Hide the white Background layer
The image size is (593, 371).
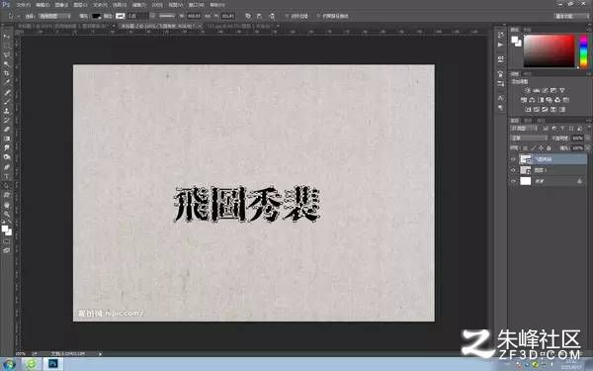pyautogui.click(x=513, y=181)
